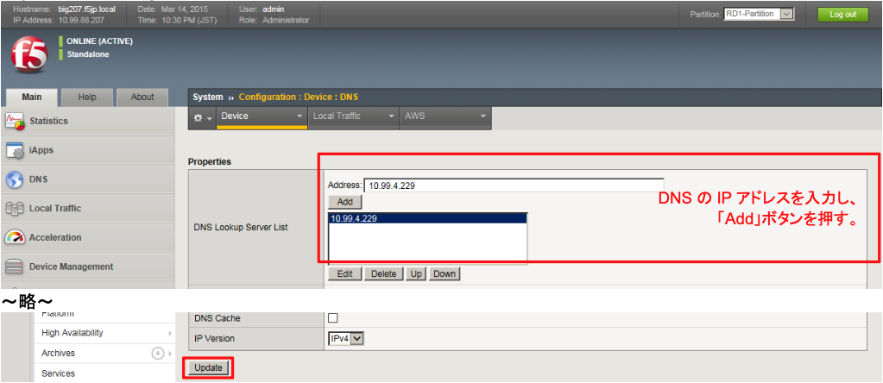Image resolution: width=883 pixels, height=383 pixels.
Task: Open Acceleration via its gauge icon
Action: [x=15, y=237]
